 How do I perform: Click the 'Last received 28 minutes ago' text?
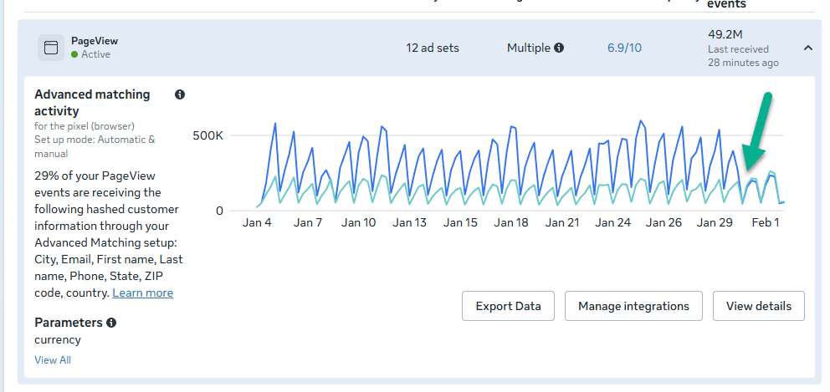coord(743,55)
